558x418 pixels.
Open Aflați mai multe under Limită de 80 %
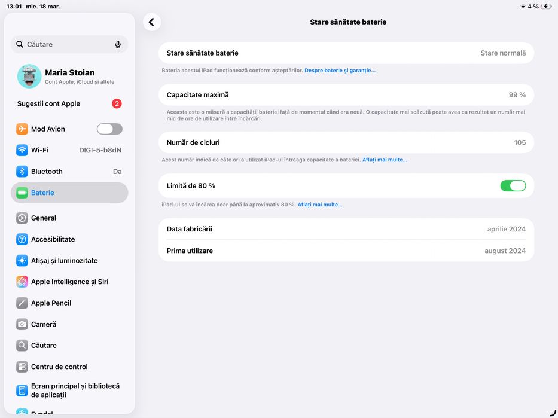click(x=320, y=205)
